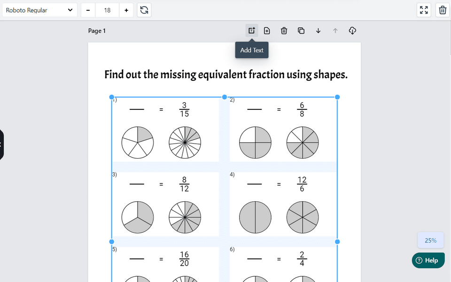
Task: Select the worksheet title text on the page
Action: pyautogui.click(x=226, y=74)
